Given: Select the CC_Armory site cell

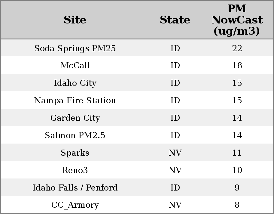Looking at the screenshot, I should point(75,205).
